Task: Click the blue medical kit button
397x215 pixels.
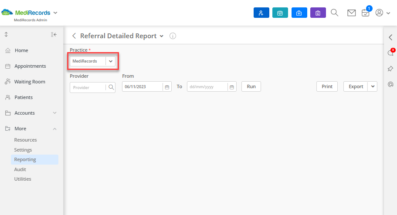Action: (x=299, y=13)
